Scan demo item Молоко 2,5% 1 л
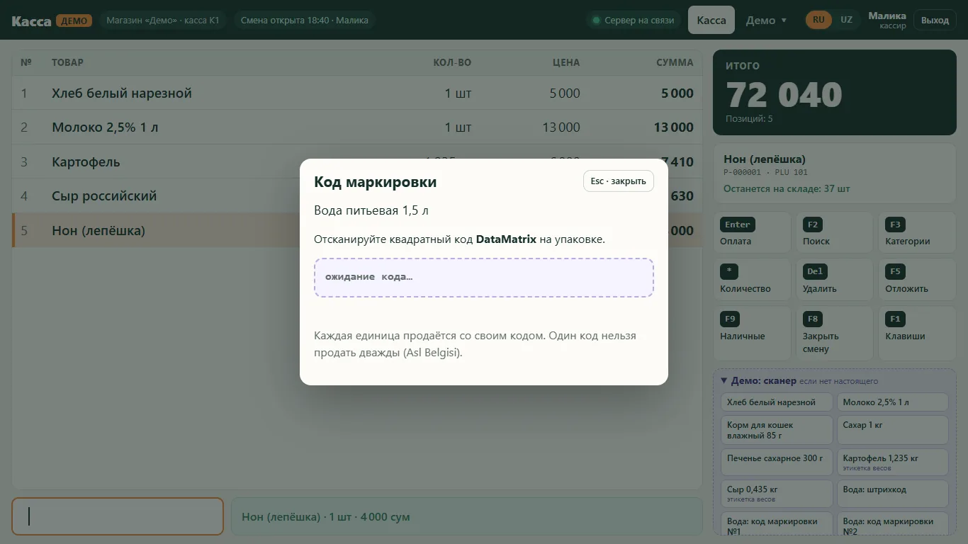This screenshot has width=968, height=544. (x=892, y=402)
